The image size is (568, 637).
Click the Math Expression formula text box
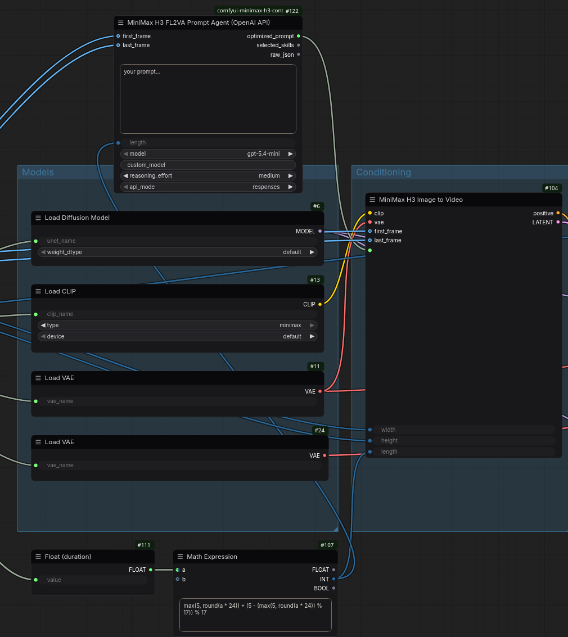tap(255, 615)
